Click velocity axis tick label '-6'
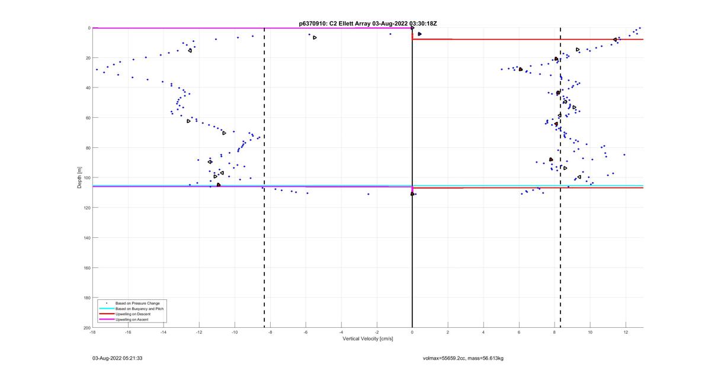This screenshot has height=368, width=711. pos(306,333)
